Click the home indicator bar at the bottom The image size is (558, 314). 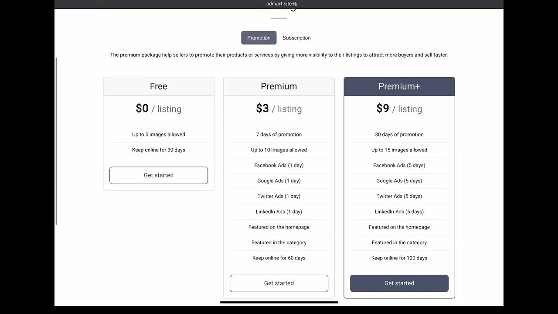pyautogui.click(x=279, y=302)
